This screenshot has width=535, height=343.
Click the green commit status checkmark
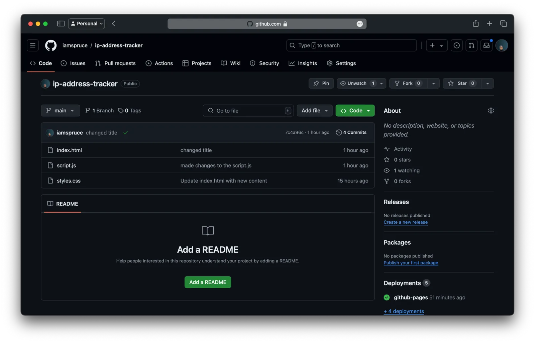(x=125, y=133)
